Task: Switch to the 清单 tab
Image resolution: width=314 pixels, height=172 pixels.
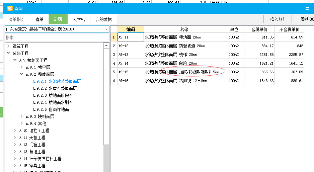Action: click(x=39, y=19)
